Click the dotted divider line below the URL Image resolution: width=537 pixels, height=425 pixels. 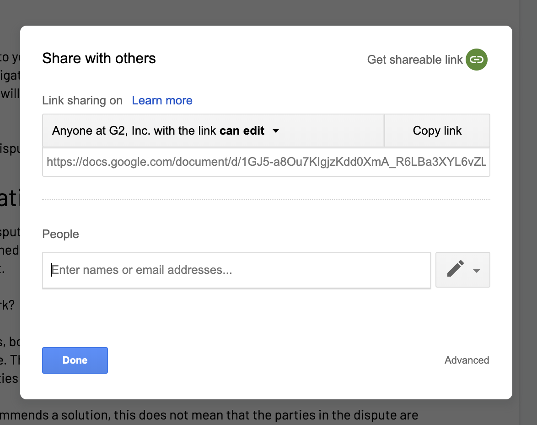[266, 199]
